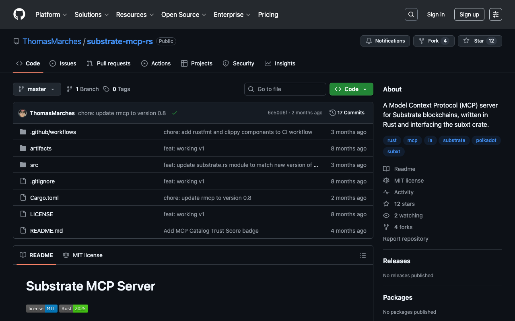Open search with the magnifier icon
The width and height of the screenshot is (515, 321).
411,14
